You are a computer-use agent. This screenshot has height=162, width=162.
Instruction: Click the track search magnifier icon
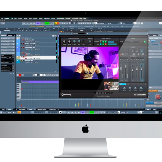click(55, 36)
